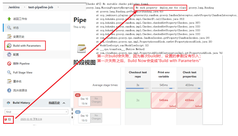Open Full Stage View
Image resolution: width=238 pixels, height=136 pixels.
(x=23, y=73)
